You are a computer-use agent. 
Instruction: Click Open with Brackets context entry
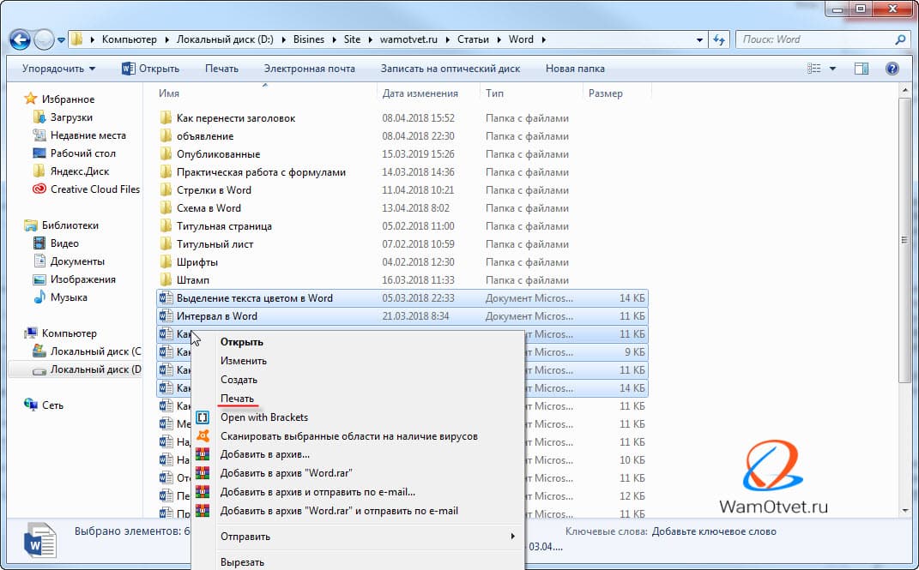tap(263, 417)
